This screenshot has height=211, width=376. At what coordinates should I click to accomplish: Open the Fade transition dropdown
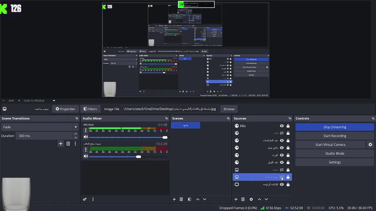coord(40,127)
